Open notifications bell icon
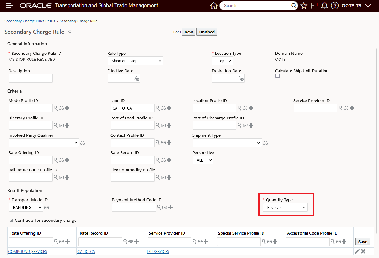 point(325,6)
